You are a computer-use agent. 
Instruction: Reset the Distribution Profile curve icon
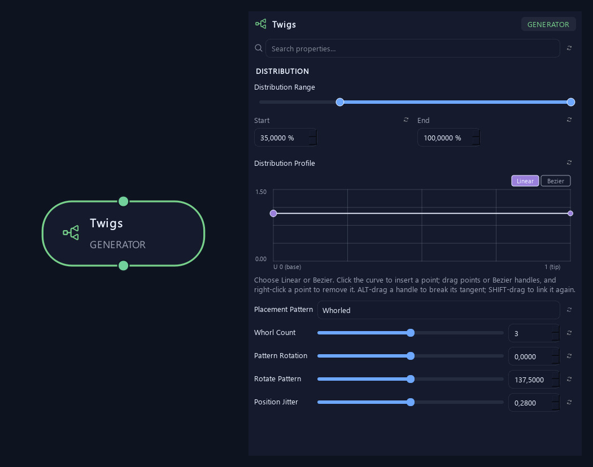(x=569, y=162)
